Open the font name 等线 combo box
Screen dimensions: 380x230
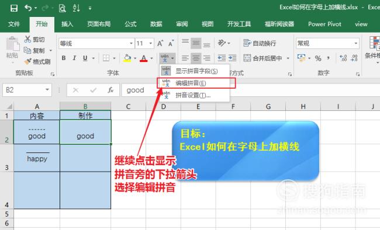[96, 44]
